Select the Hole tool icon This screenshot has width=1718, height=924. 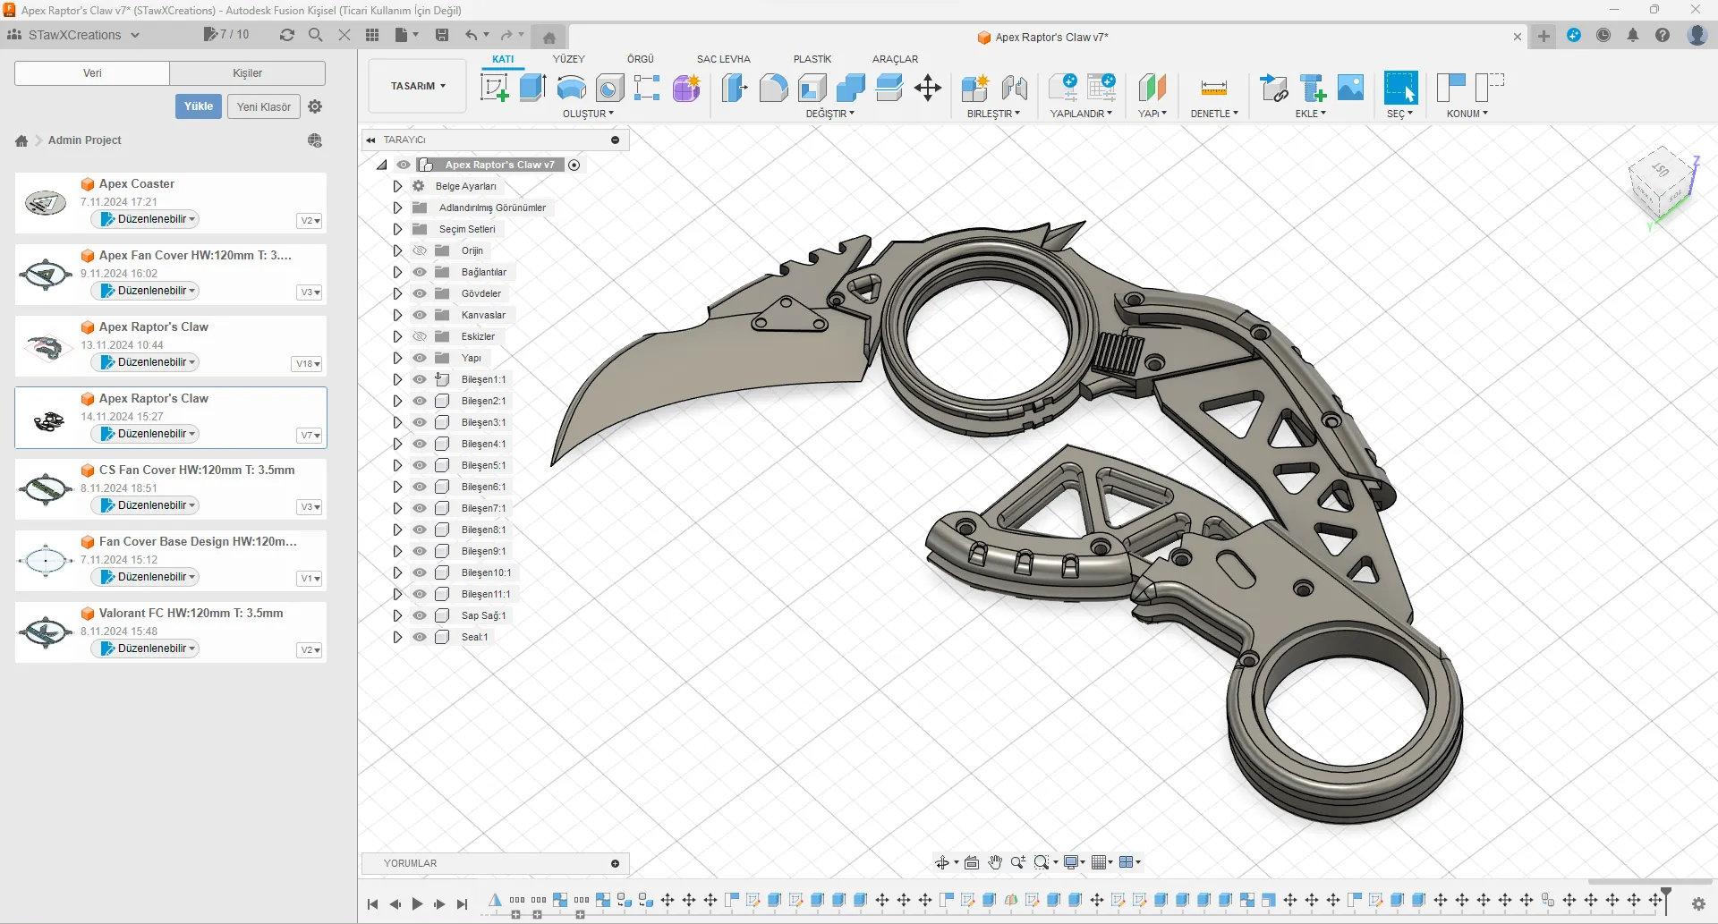coord(610,88)
